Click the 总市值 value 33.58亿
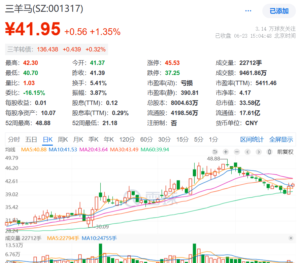 tap(250, 103)
